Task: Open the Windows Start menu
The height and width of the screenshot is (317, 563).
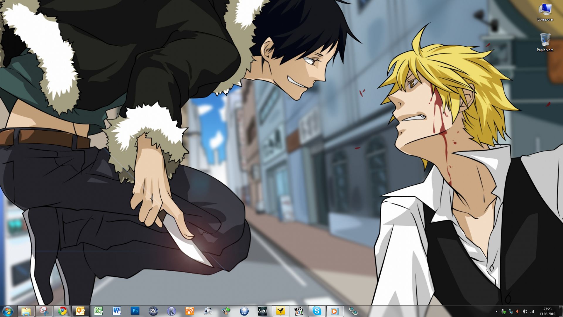Action: click(8, 311)
